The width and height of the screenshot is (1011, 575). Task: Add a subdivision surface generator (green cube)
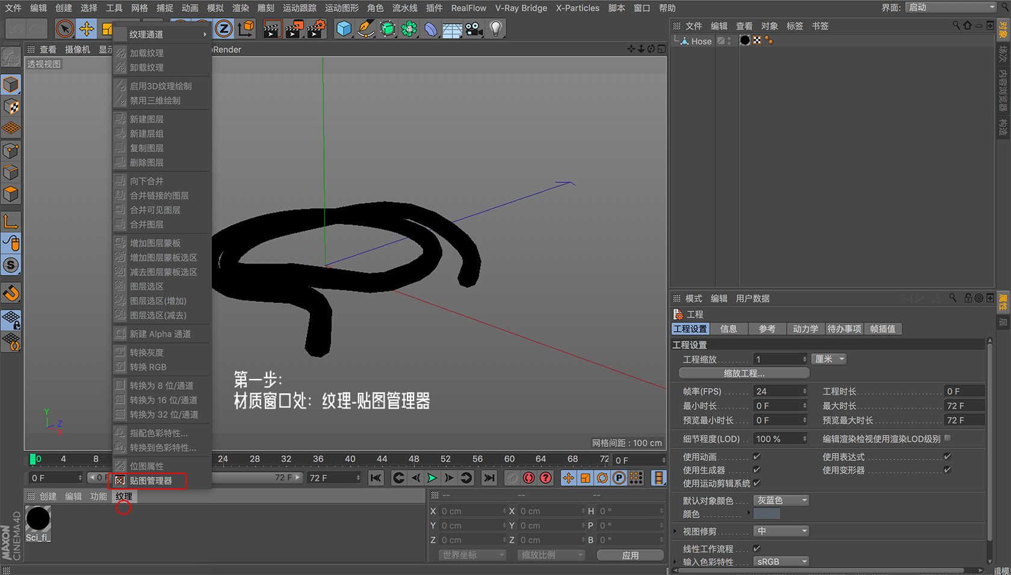point(388,28)
